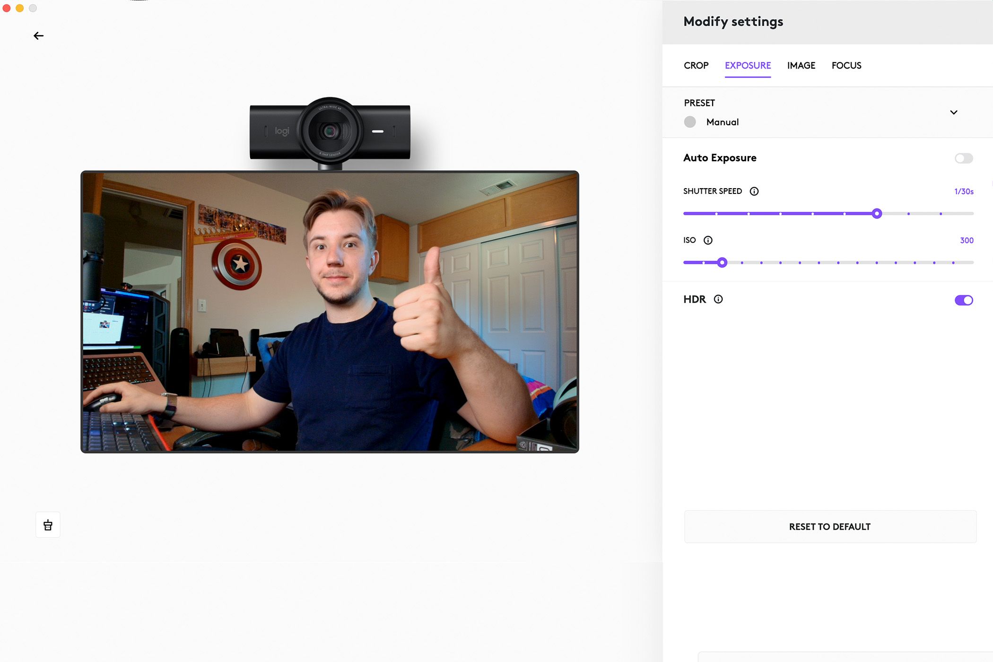Click the Modify settings heading

[733, 22]
